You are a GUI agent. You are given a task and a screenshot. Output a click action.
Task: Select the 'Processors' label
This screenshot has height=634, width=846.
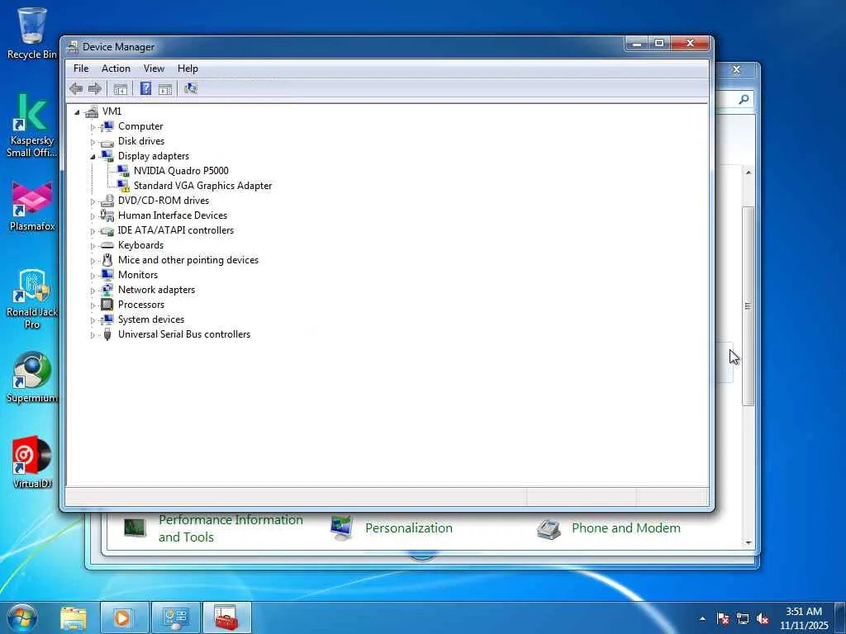141,305
